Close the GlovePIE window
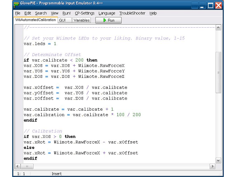This screenshot has height=177, width=236. pos(219,5)
